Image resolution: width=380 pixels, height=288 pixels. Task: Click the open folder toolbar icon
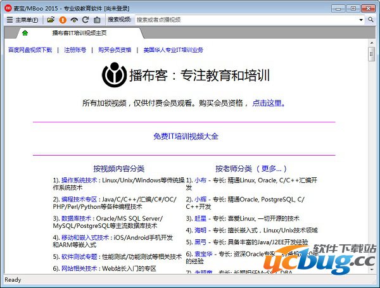[x=51, y=20]
